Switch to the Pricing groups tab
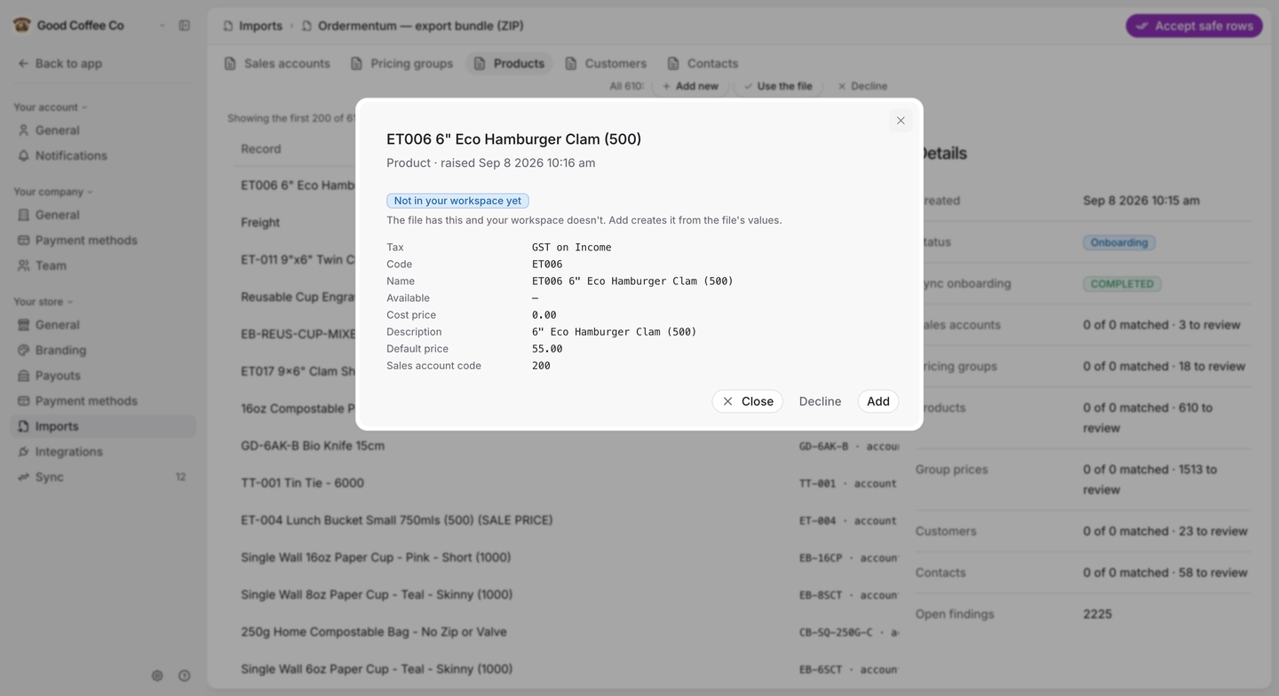This screenshot has height=696, width=1279. [x=401, y=64]
